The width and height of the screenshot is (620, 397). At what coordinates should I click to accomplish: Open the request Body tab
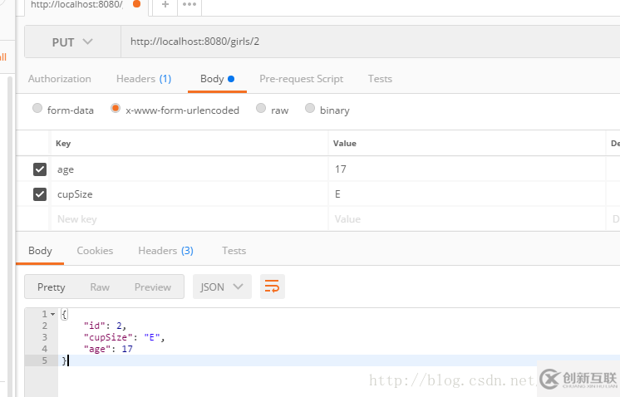click(217, 79)
